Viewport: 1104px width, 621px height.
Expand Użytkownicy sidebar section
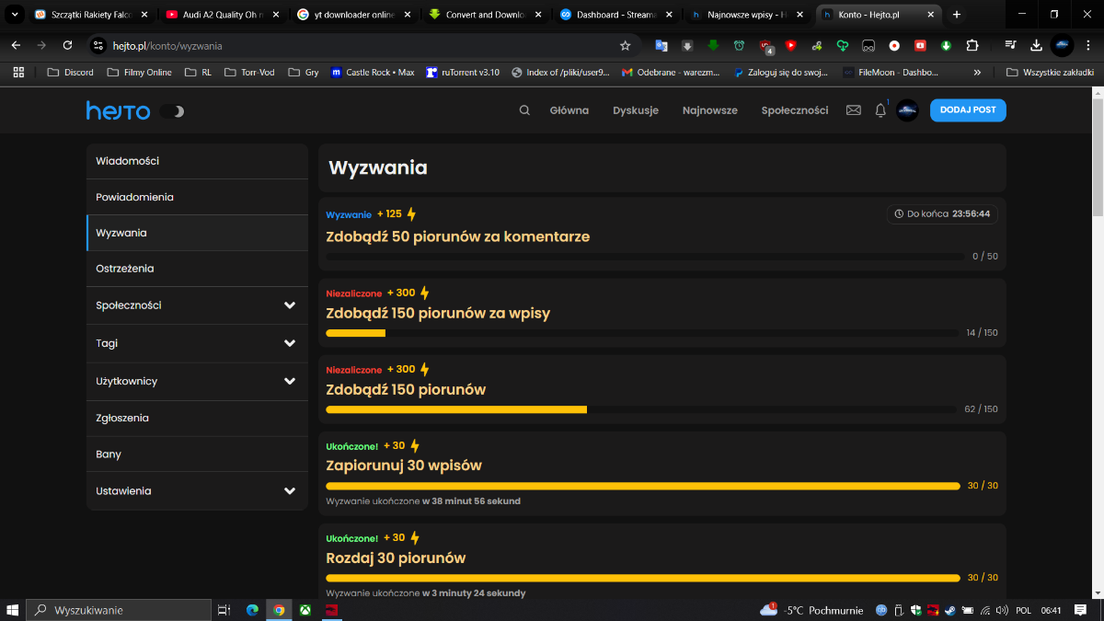tap(290, 381)
